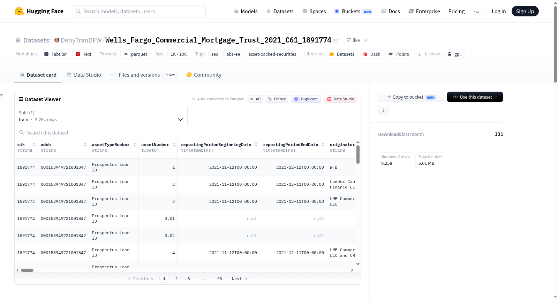Image resolution: width=558 pixels, height=300 pixels.
Task: Select the Polars library tag
Action: click(x=399, y=54)
